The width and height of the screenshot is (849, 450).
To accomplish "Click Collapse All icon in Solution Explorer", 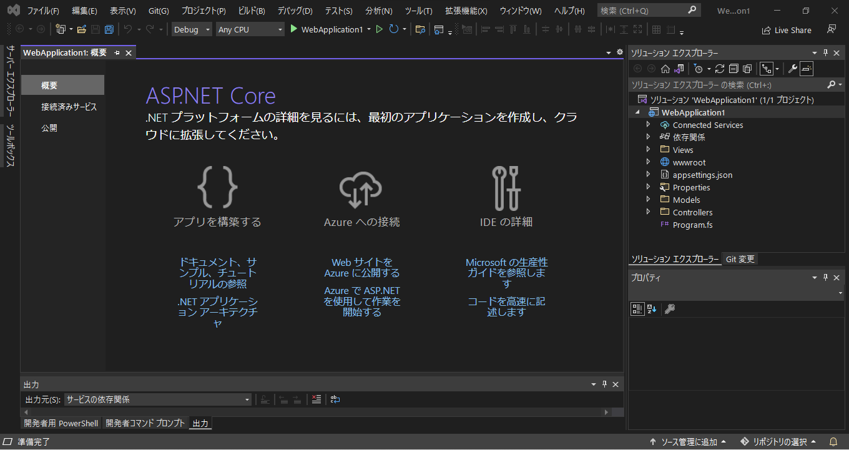I will pyautogui.click(x=734, y=69).
